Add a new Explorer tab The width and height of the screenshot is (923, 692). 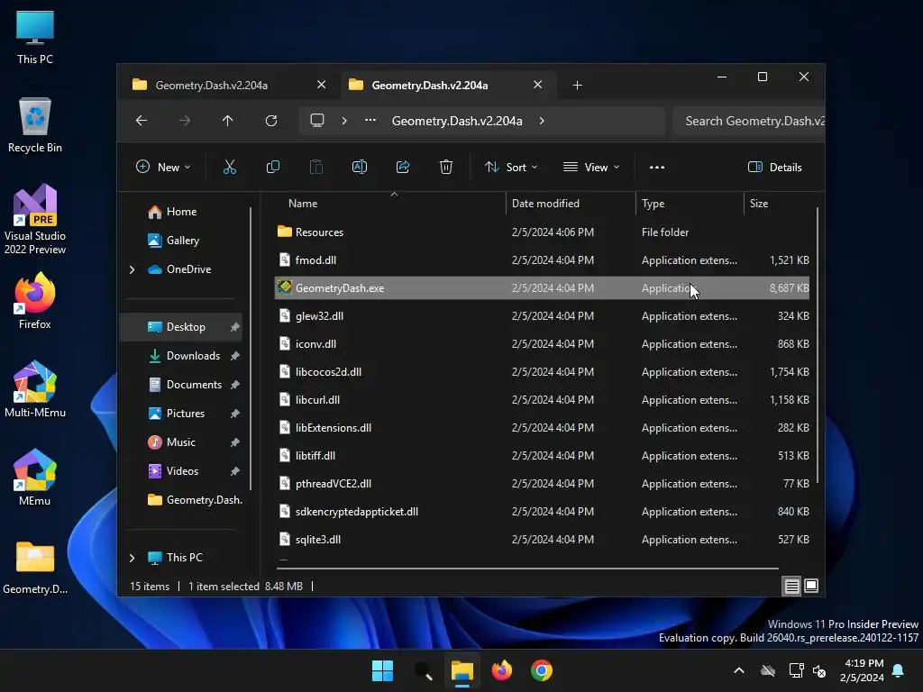point(578,86)
